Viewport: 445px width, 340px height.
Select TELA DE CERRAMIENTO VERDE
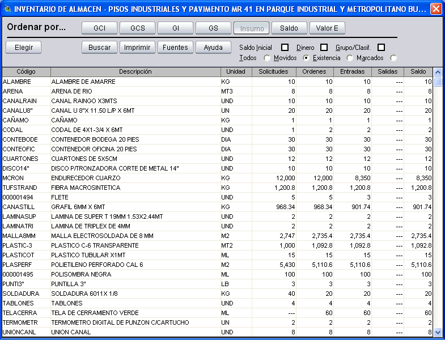click(x=95, y=313)
